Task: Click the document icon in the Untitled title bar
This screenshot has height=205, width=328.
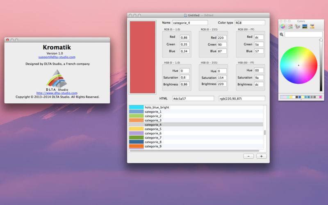Action: 185,15
